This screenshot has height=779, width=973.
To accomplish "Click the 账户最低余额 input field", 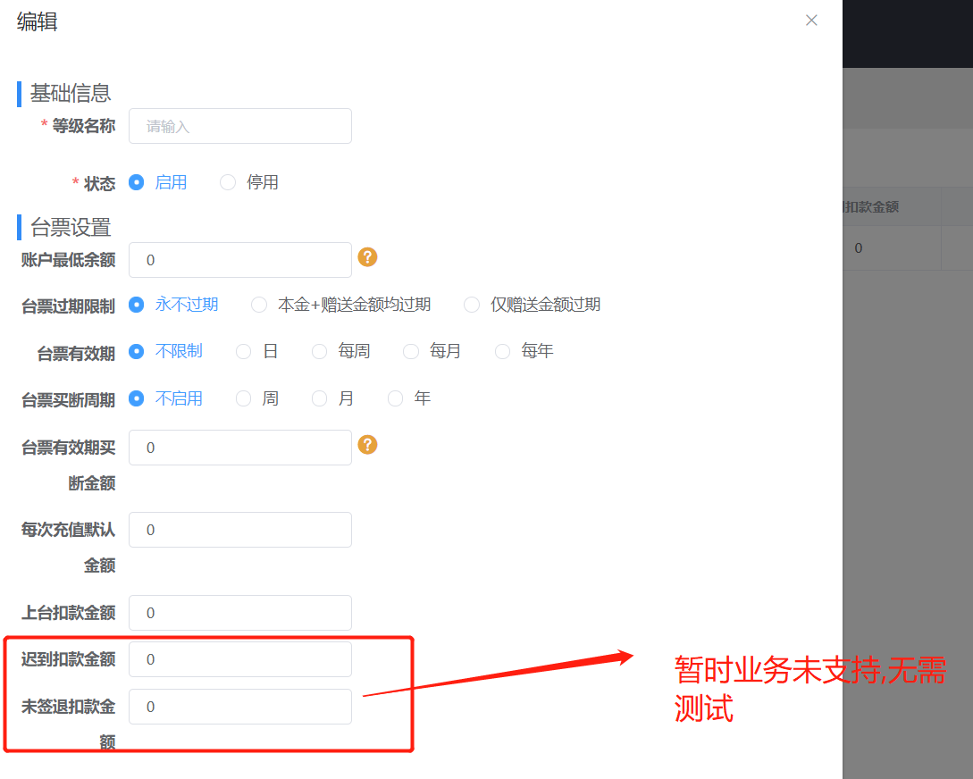I will point(240,260).
